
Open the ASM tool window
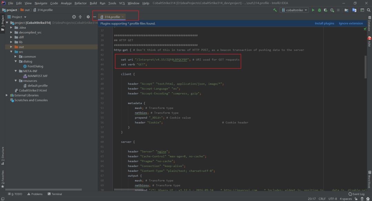click(x=369, y=42)
